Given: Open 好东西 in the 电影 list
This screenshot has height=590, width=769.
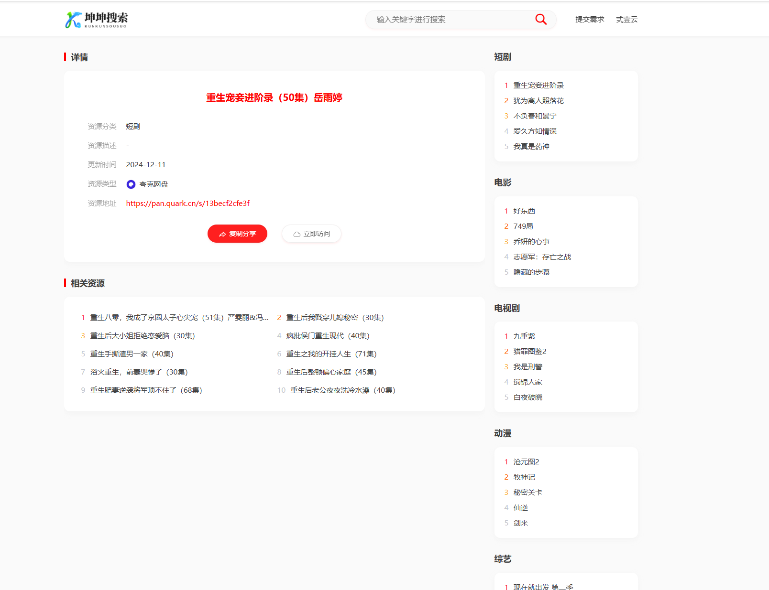Looking at the screenshot, I should coord(524,211).
